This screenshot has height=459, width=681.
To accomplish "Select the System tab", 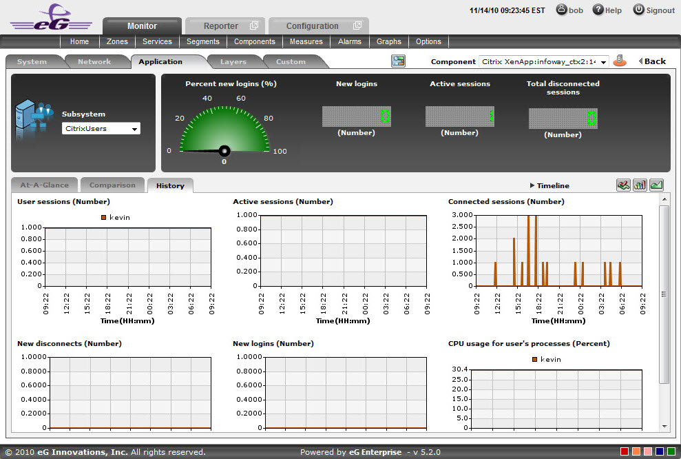I will (x=32, y=62).
